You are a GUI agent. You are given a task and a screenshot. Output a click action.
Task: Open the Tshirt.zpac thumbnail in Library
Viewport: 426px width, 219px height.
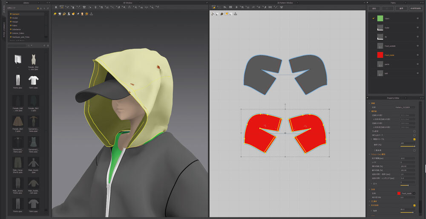(33, 80)
